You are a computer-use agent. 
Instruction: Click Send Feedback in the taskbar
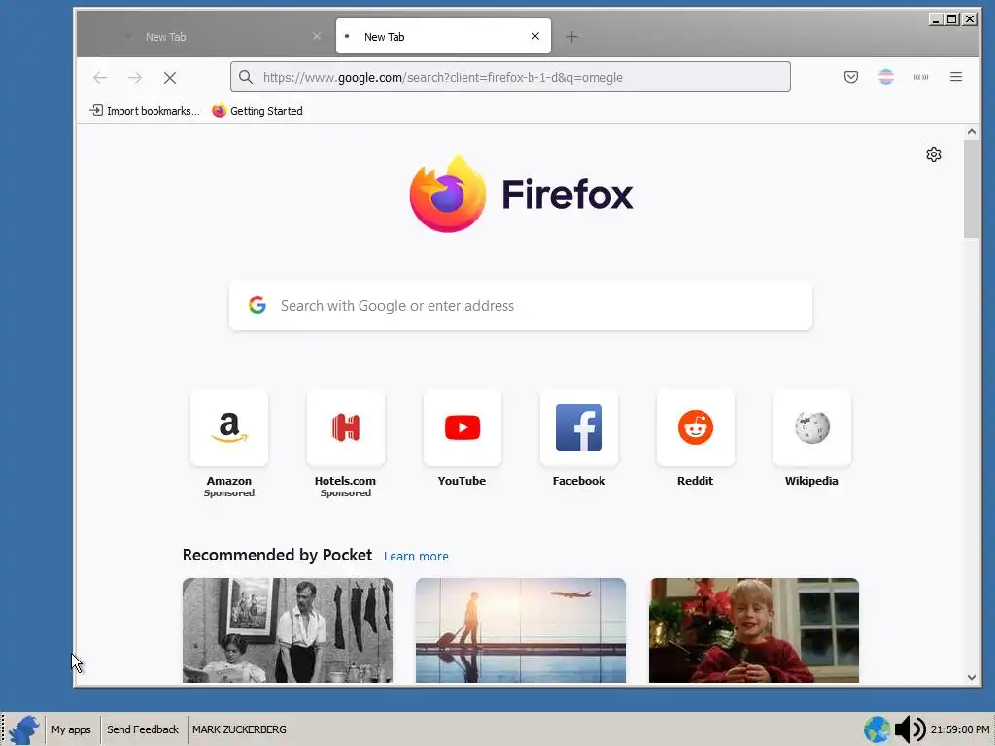click(x=143, y=729)
